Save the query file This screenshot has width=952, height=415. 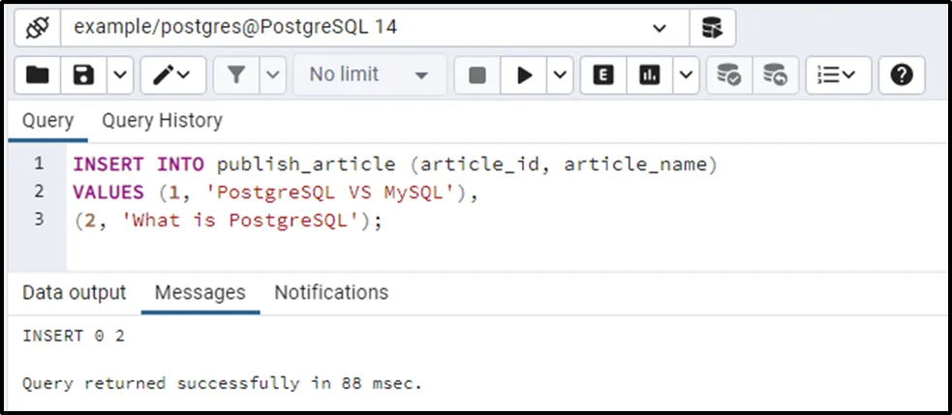coord(84,74)
